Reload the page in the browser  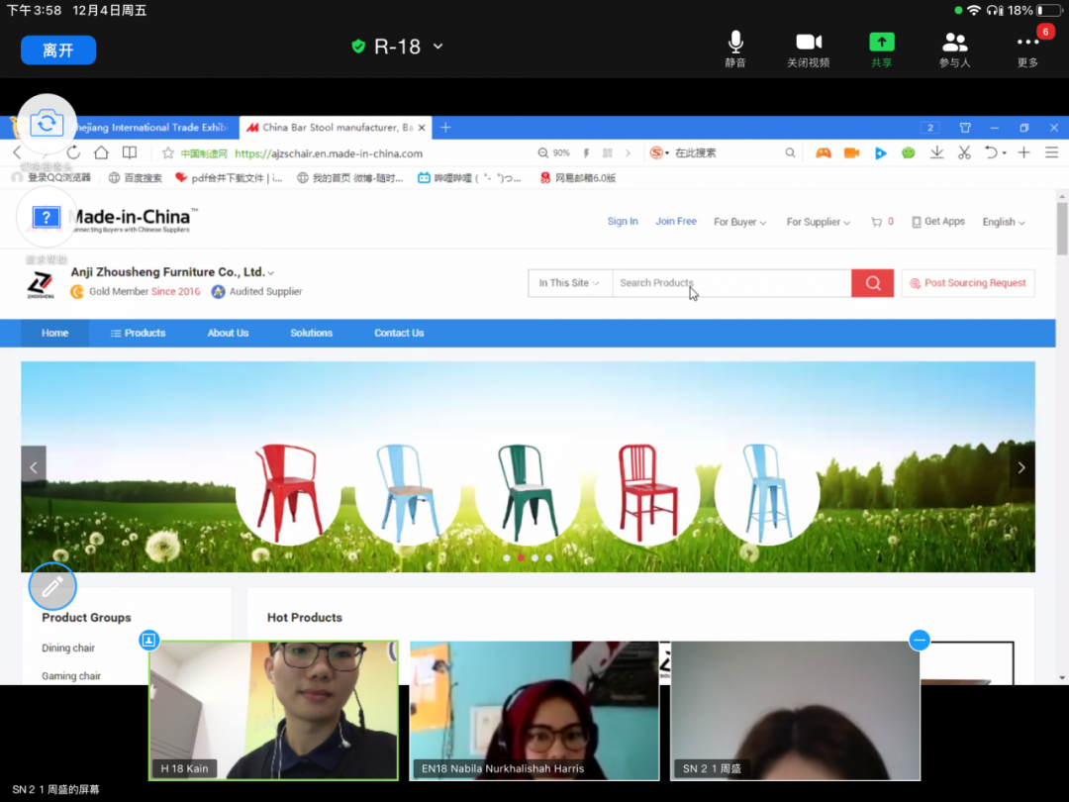(x=73, y=152)
